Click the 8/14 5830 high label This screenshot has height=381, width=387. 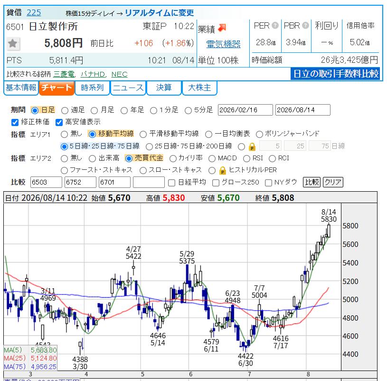point(329,215)
